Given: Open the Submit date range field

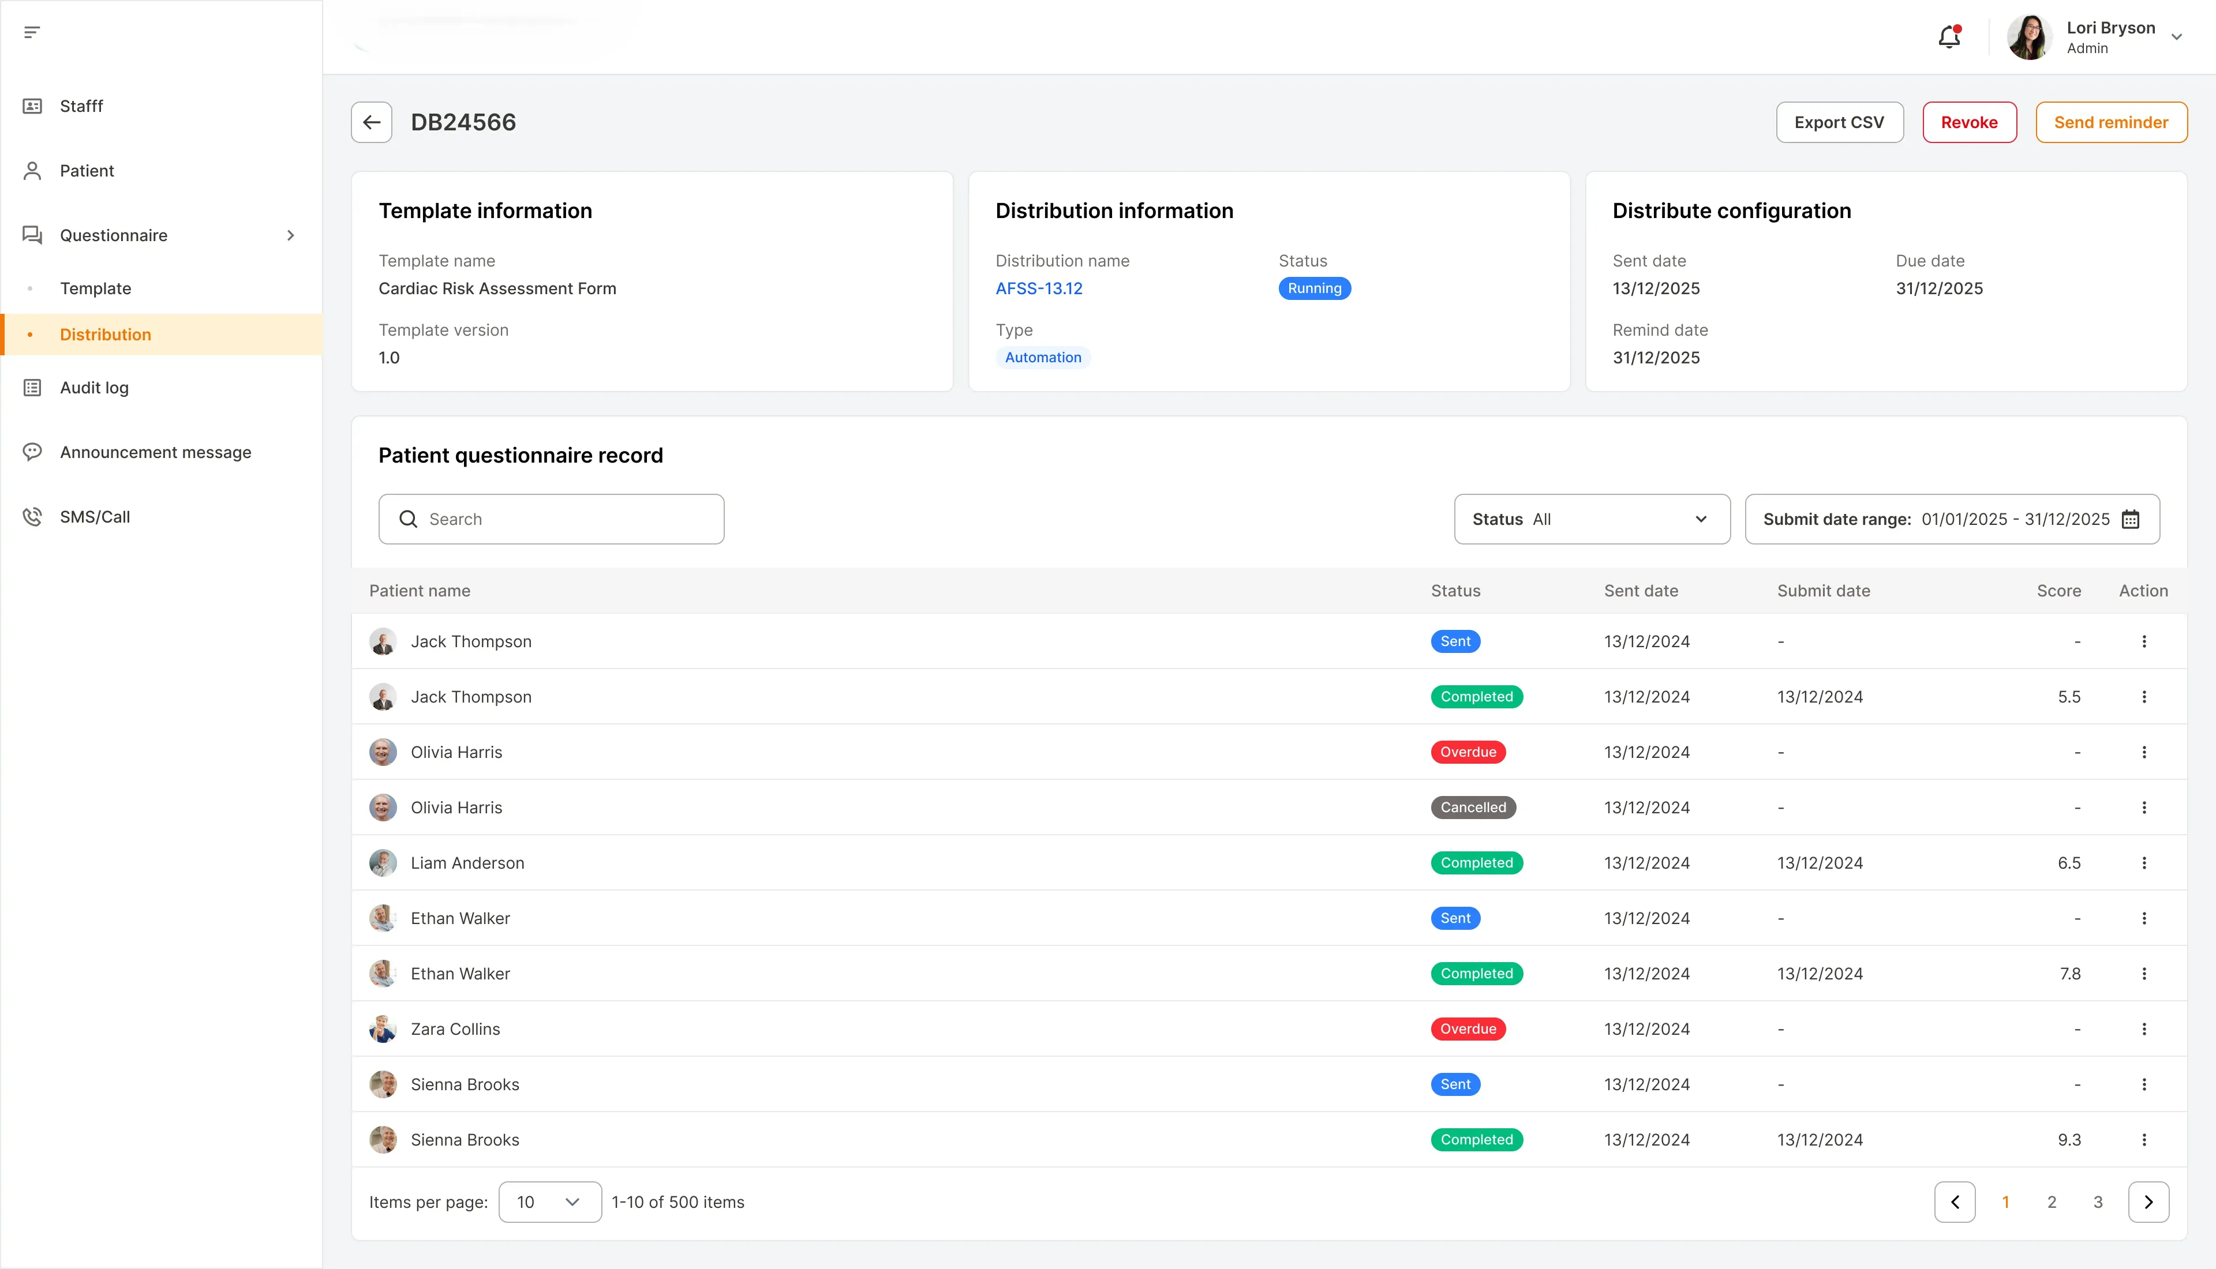Looking at the screenshot, I should [1952, 520].
